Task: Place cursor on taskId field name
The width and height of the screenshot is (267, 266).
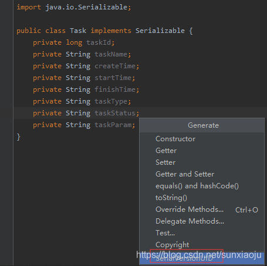Action: tap(99, 42)
